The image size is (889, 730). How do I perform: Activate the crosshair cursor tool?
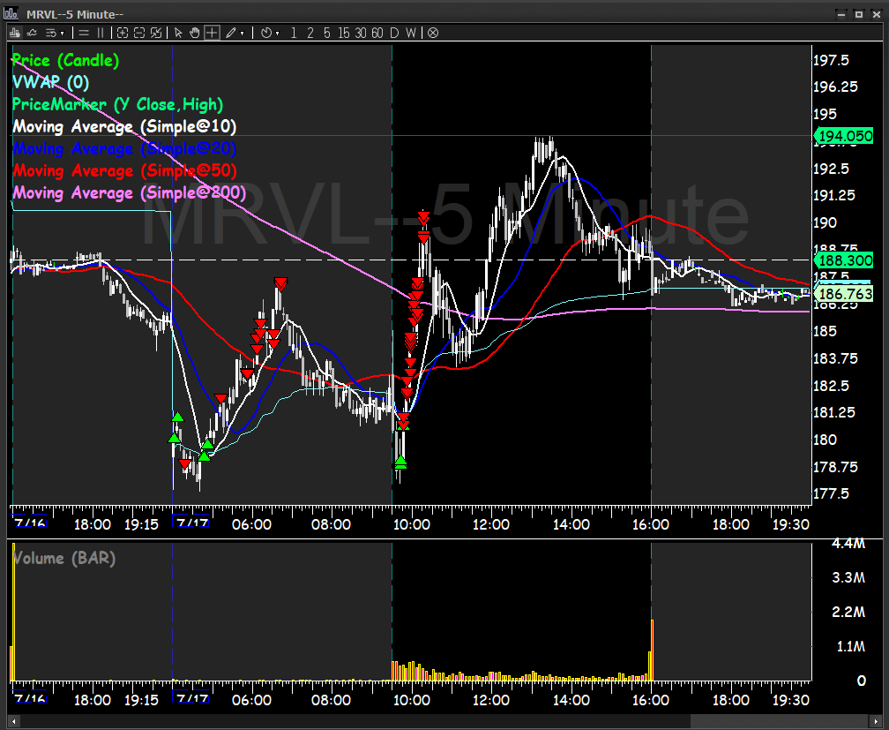[x=212, y=33]
